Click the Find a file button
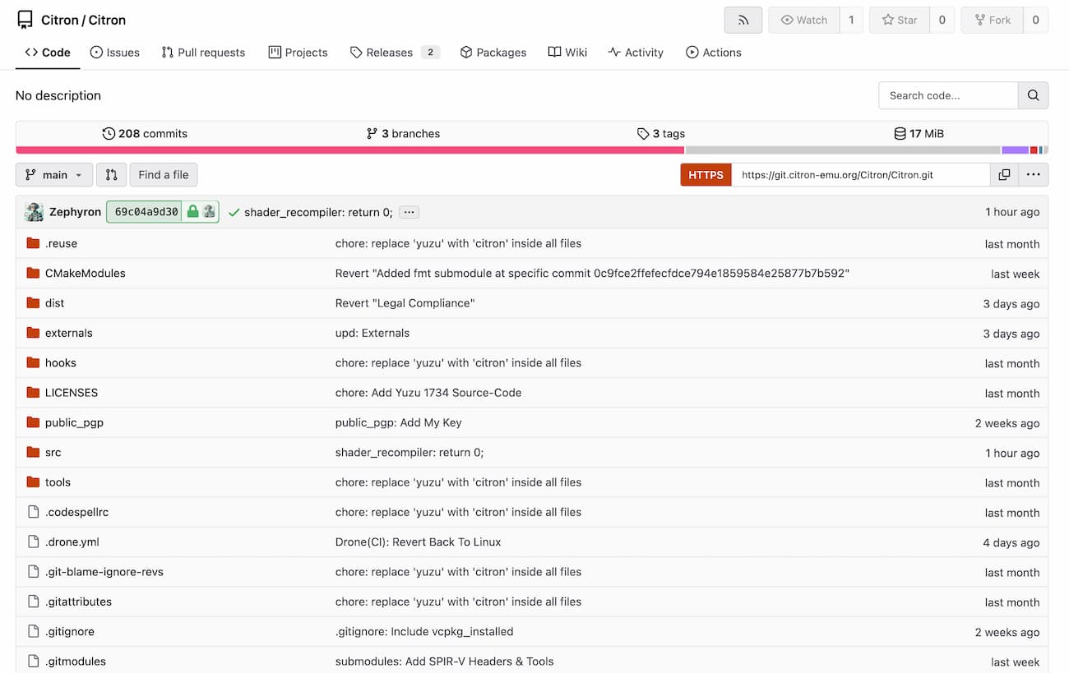Image resolution: width=1069 pixels, height=673 pixels. pos(164,175)
